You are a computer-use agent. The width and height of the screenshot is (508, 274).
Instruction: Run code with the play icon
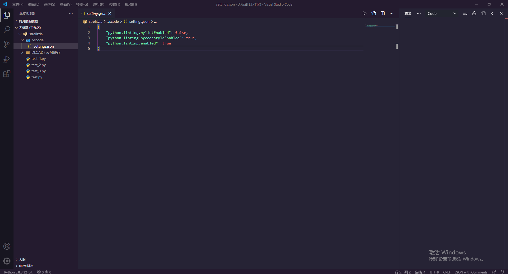pyautogui.click(x=365, y=14)
